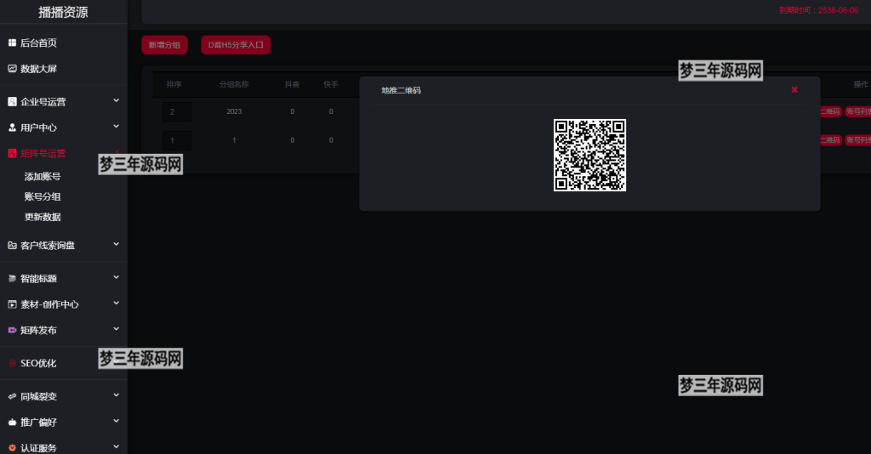Click the red SEO优化 icon

coord(12,364)
